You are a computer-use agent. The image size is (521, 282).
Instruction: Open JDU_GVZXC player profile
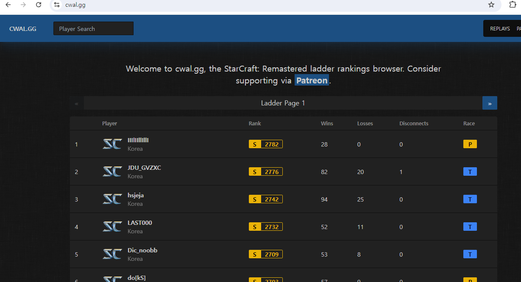(x=144, y=168)
